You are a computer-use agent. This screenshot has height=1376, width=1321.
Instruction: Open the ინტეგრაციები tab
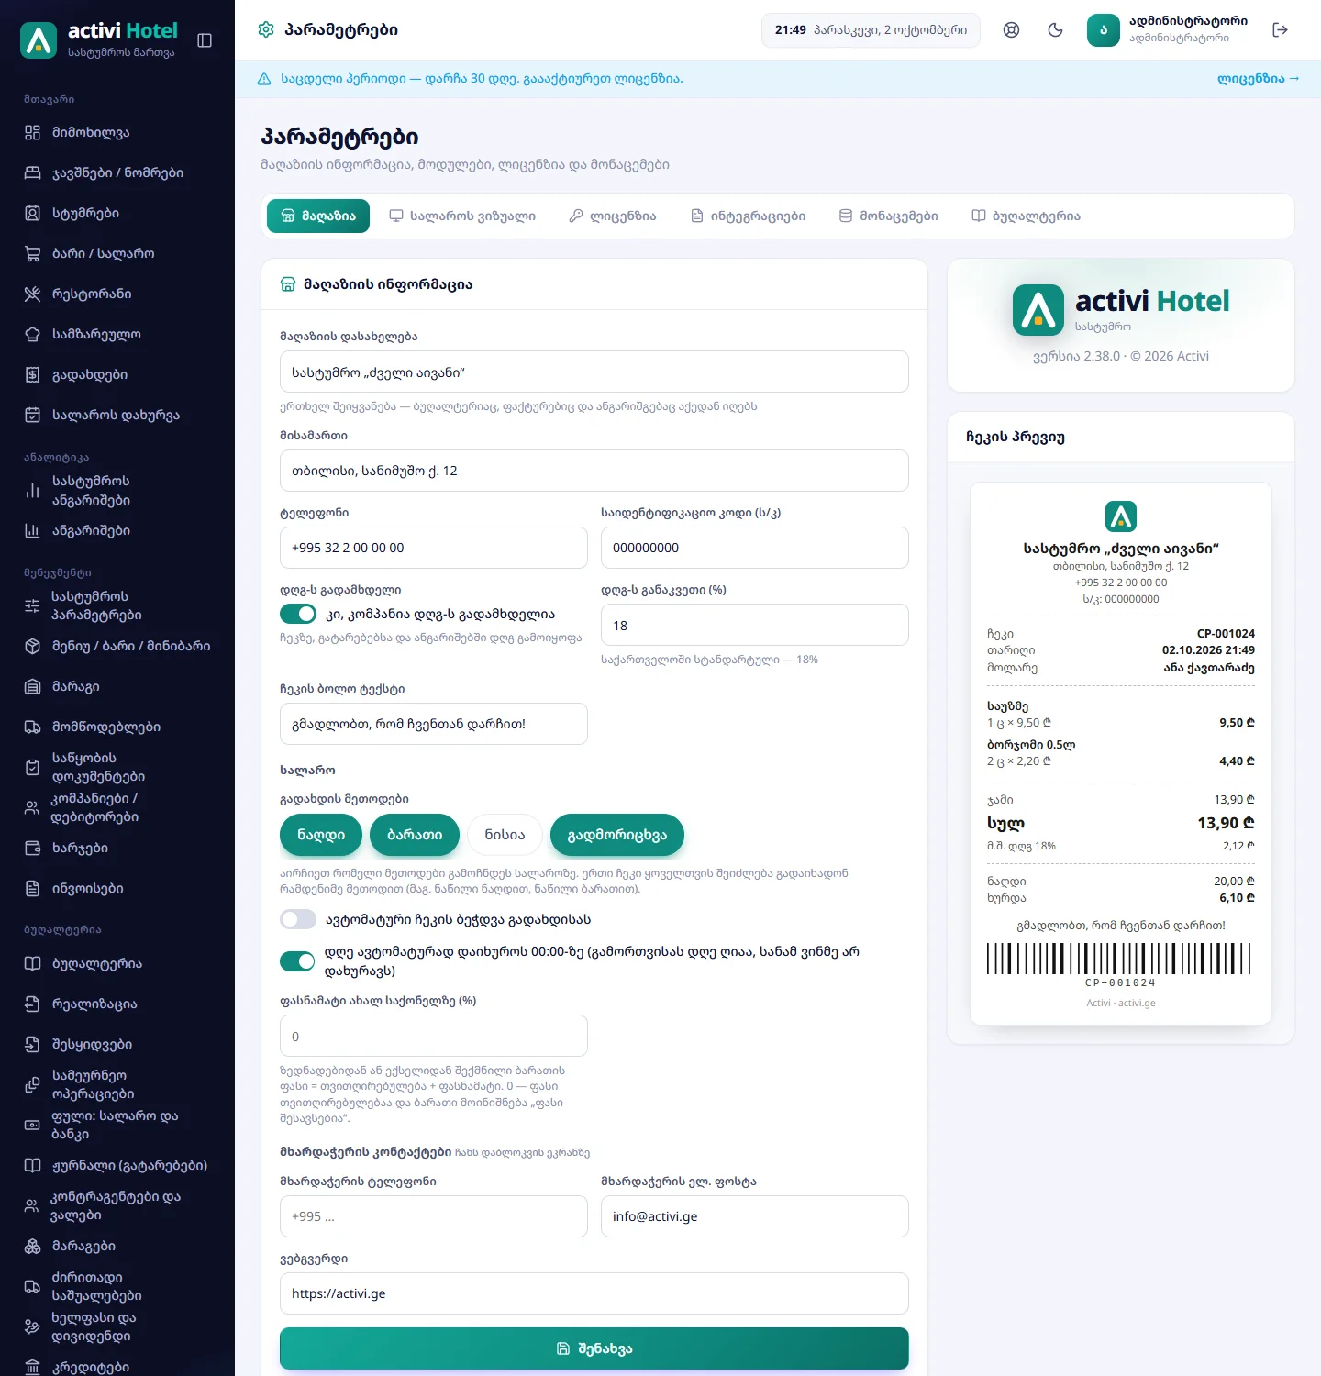pyautogui.click(x=748, y=216)
